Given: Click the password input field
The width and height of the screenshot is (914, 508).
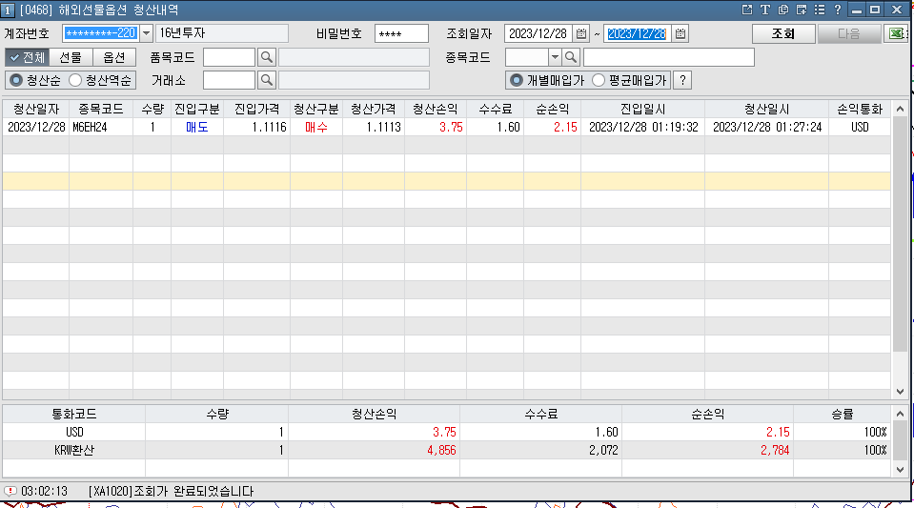Looking at the screenshot, I should pos(401,33).
